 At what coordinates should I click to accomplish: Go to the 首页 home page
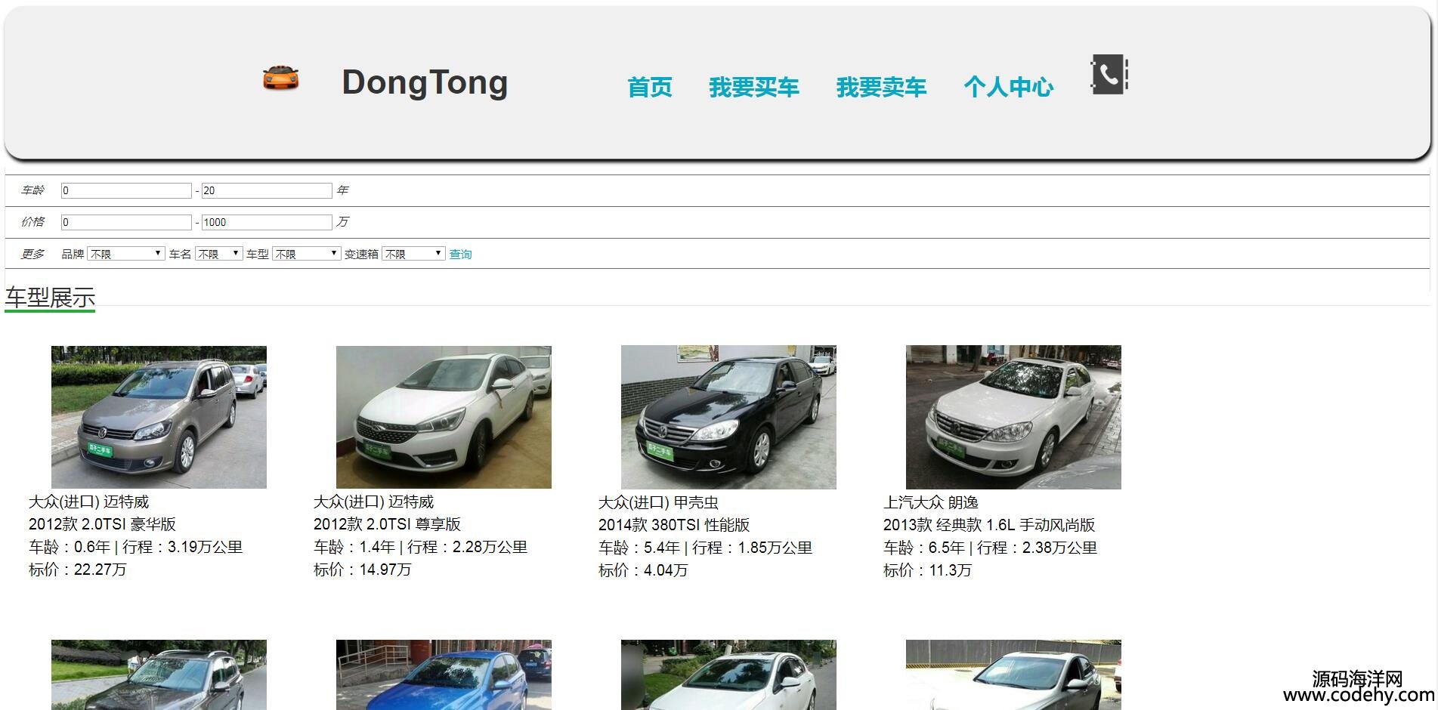click(x=650, y=87)
